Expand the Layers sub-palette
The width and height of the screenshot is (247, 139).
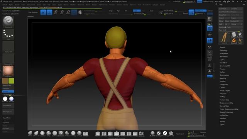point(222,60)
